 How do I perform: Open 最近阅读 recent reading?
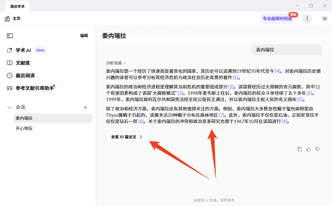pos(25,75)
